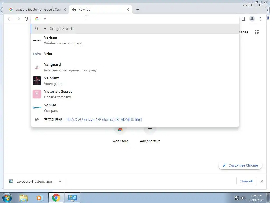The width and height of the screenshot is (270, 203).
Task: Click the Vanguard logo icon
Action: coord(37,67)
